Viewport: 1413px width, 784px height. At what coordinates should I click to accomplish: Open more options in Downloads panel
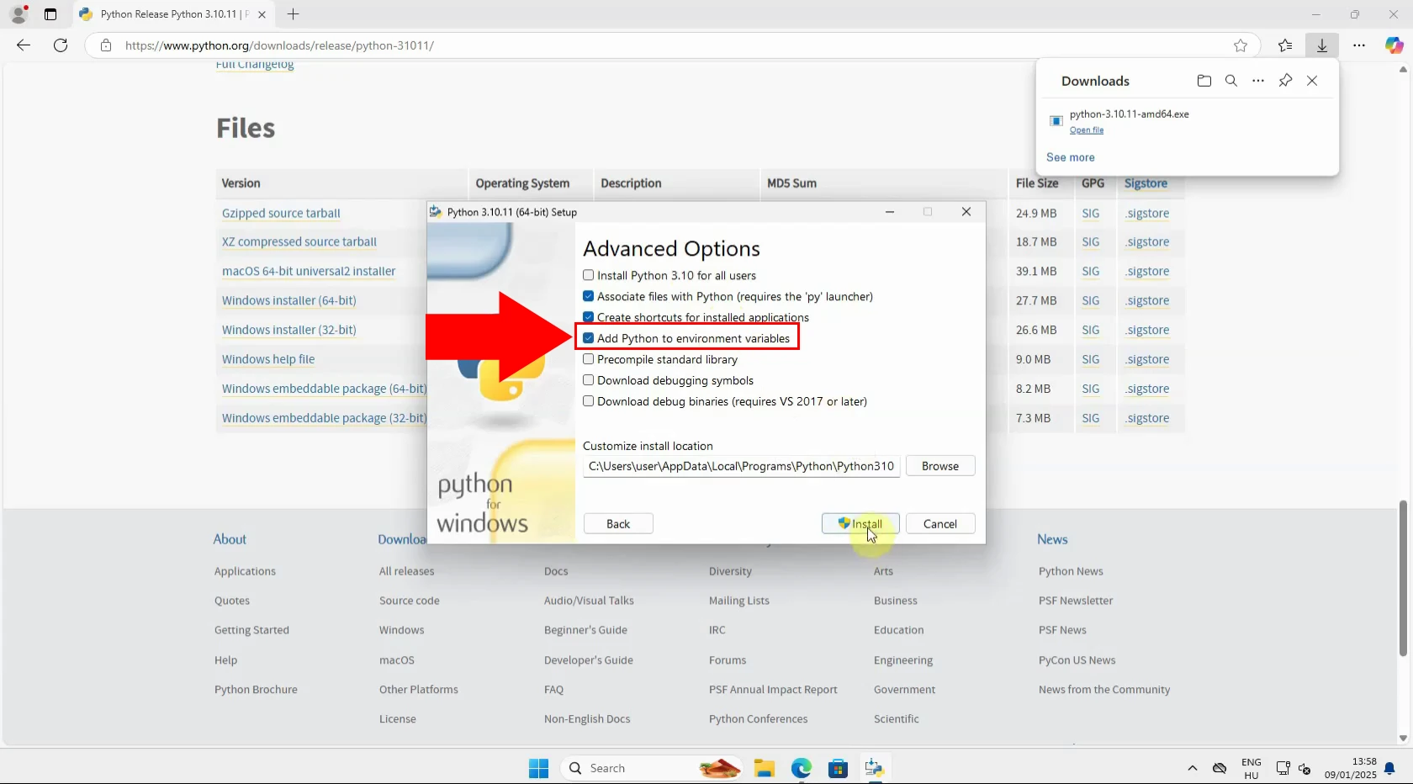pyautogui.click(x=1258, y=81)
